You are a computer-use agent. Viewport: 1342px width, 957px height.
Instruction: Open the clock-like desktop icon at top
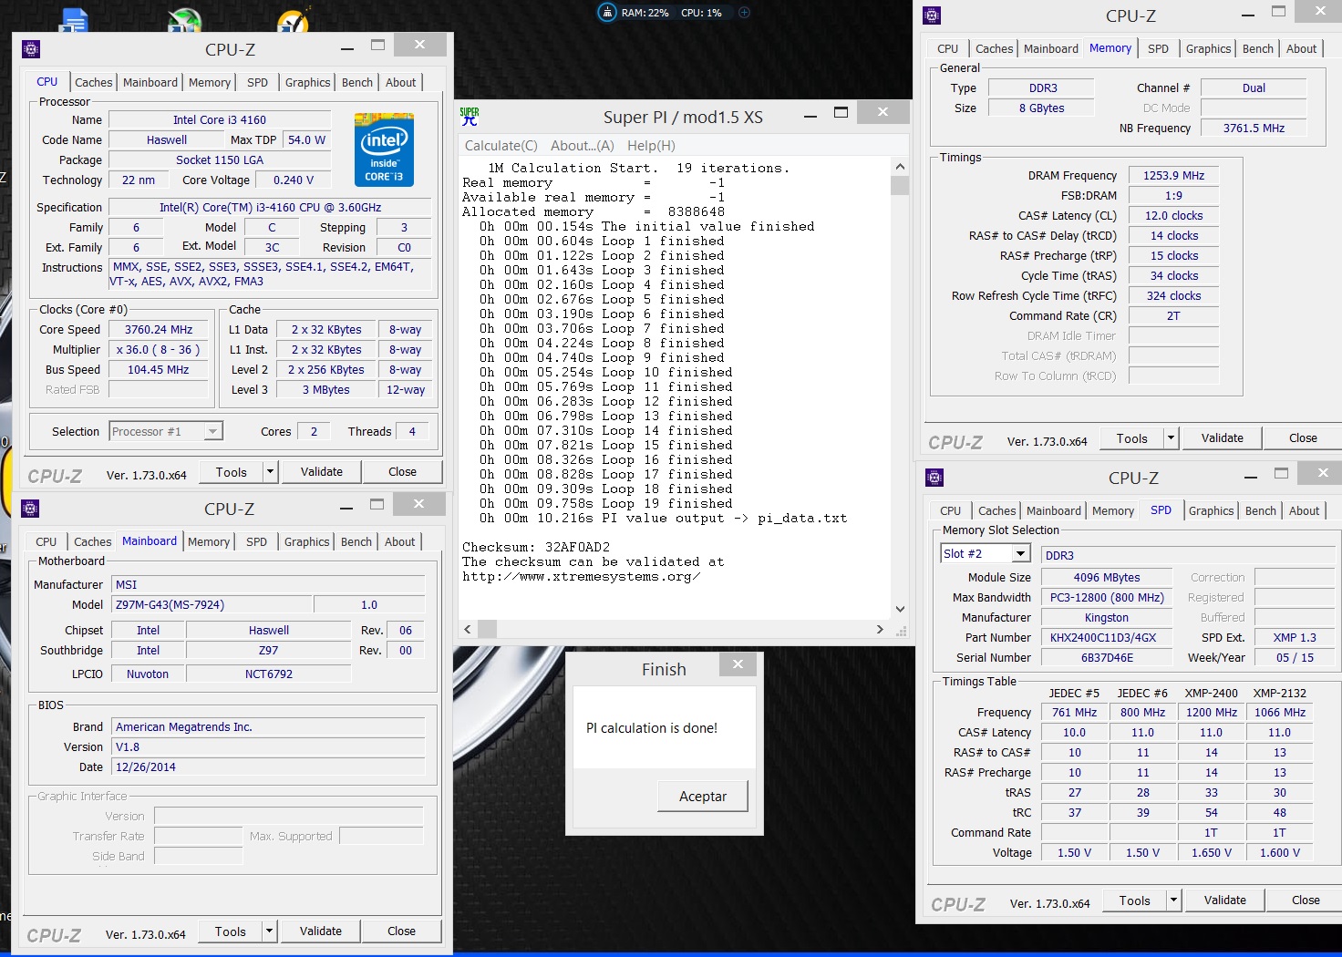[x=294, y=20]
